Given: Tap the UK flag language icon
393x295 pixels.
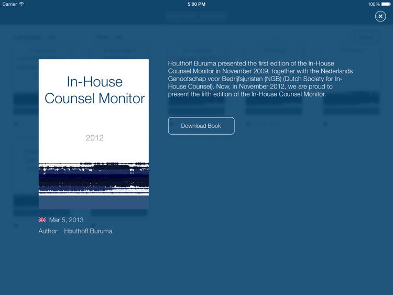Looking at the screenshot, I should (42, 220).
